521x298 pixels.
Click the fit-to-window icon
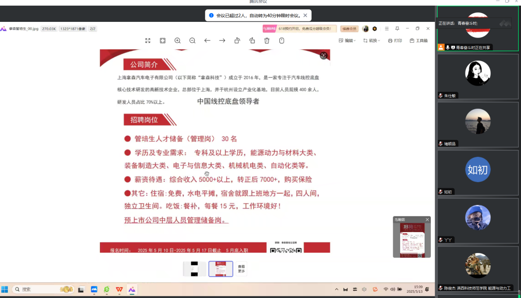[162, 41]
